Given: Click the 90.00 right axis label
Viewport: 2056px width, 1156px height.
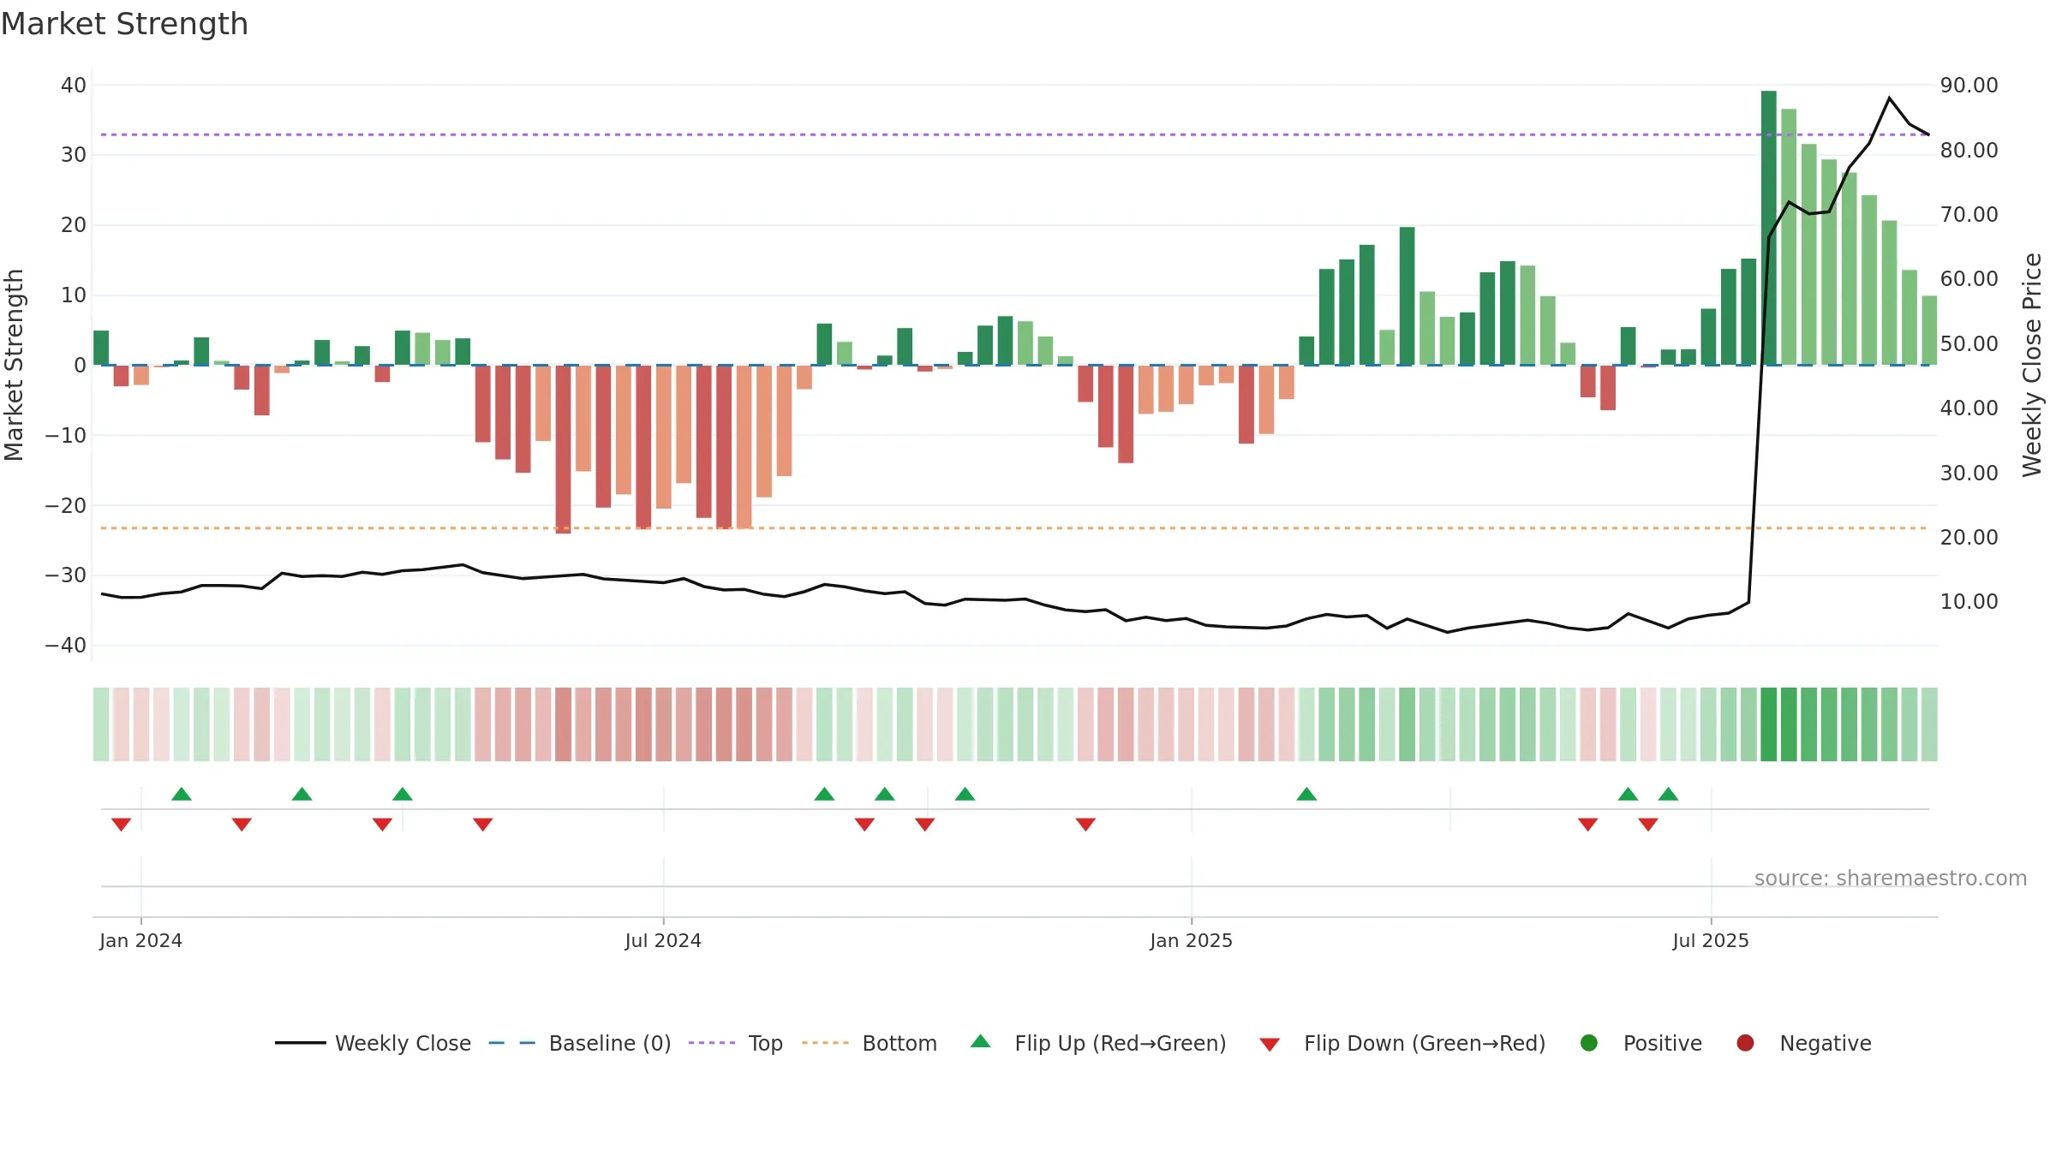Looking at the screenshot, I should [1969, 85].
